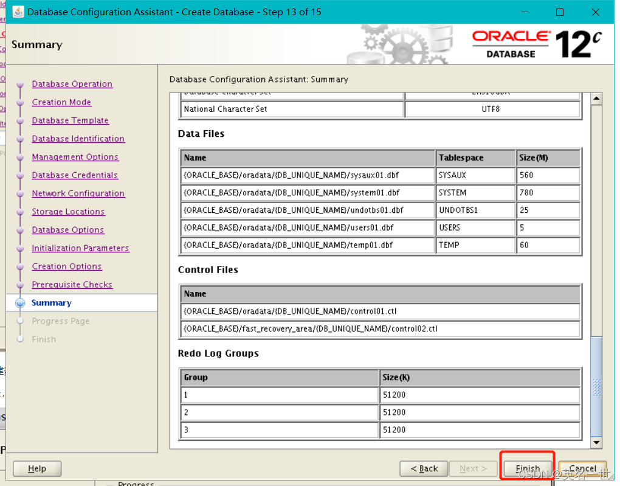Viewport: 620px width, 486px height.
Task: Click the Finish button
Action: pos(528,468)
